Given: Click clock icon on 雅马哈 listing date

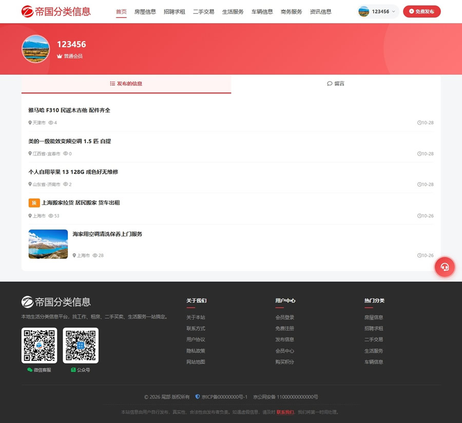Looking at the screenshot, I should [419, 123].
